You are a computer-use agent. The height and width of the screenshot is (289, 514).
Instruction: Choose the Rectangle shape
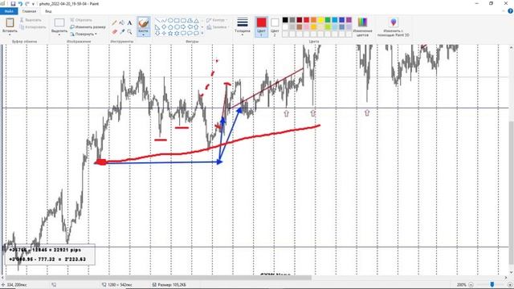pyautogui.click(x=177, y=20)
